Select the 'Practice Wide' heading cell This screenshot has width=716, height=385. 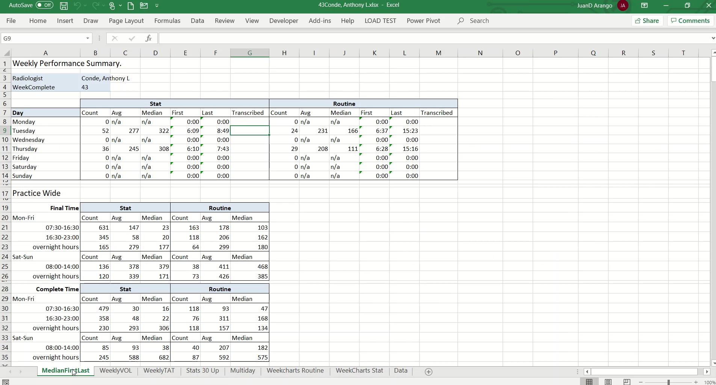45,193
